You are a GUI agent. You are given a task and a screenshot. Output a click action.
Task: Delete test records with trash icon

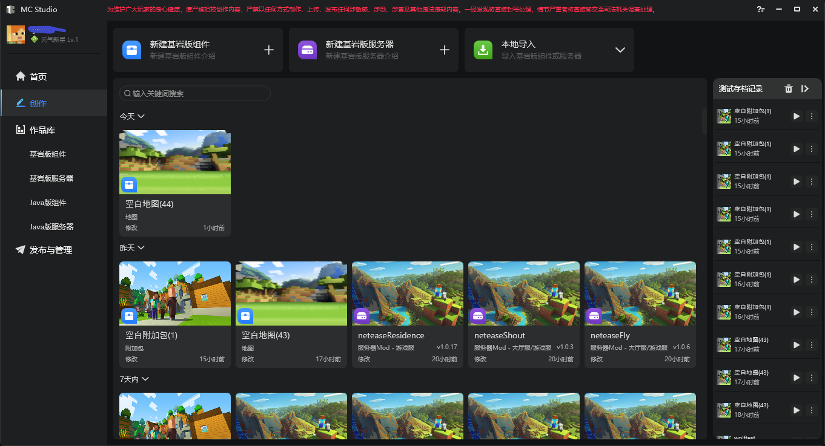[x=788, y=88]
